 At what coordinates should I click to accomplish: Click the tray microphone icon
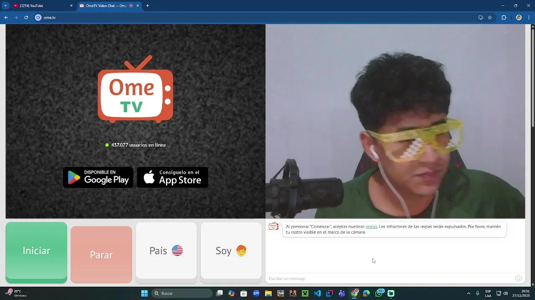(477, 293)
